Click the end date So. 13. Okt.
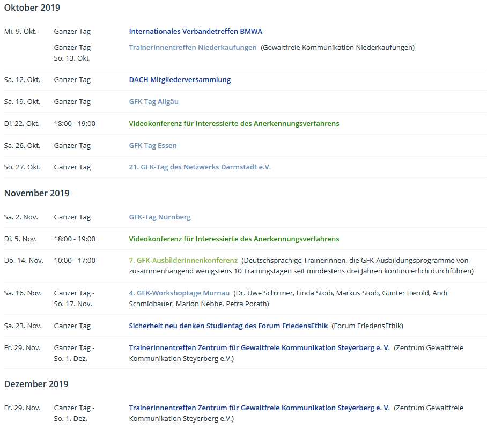 72,58
